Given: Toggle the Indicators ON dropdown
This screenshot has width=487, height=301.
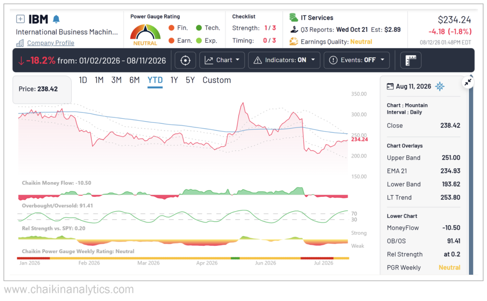Looking at the screenshot, I should (284, 60).
